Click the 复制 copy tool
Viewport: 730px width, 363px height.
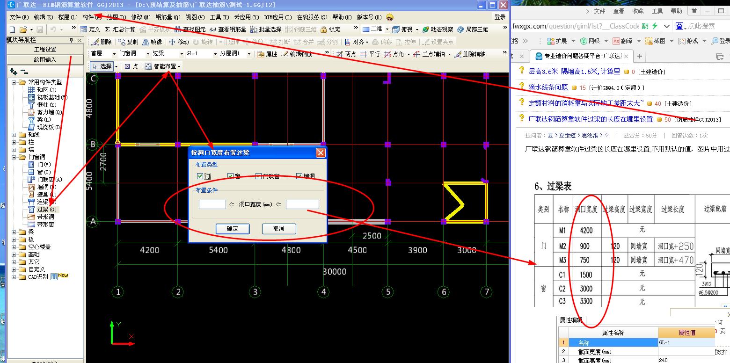[128, 42]
